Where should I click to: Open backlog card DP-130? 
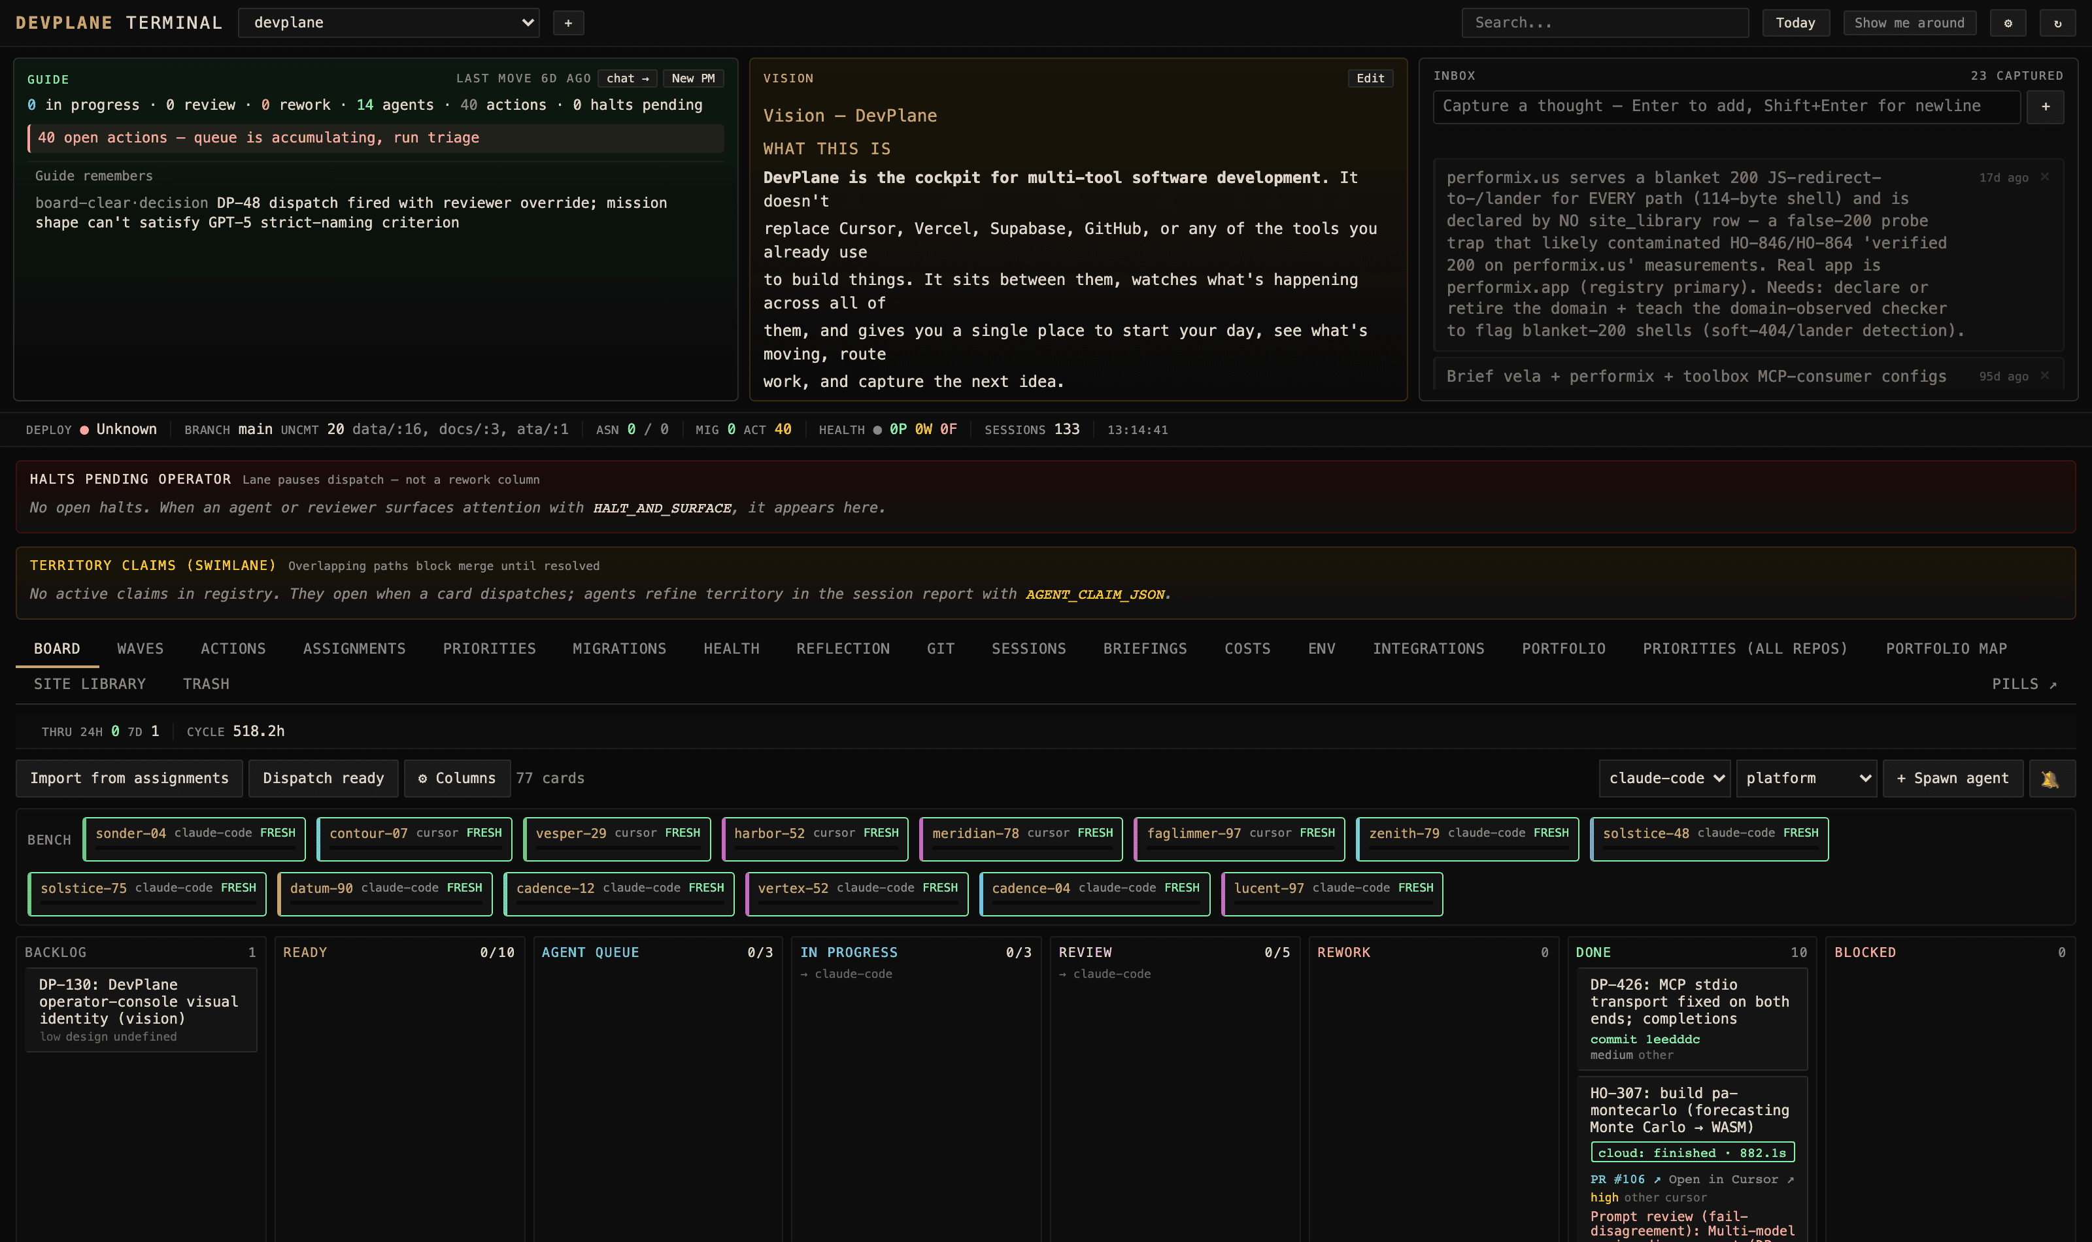pos(141,1009)
